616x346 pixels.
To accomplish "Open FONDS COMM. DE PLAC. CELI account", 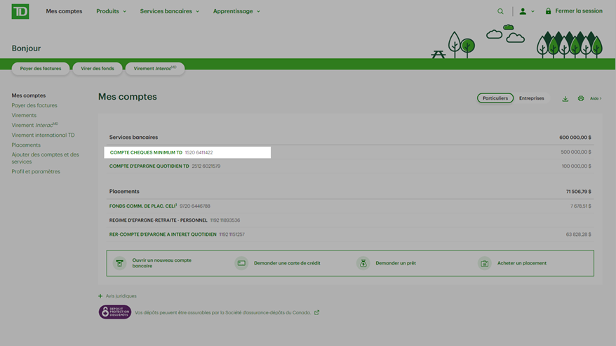I will click(143, 206).
